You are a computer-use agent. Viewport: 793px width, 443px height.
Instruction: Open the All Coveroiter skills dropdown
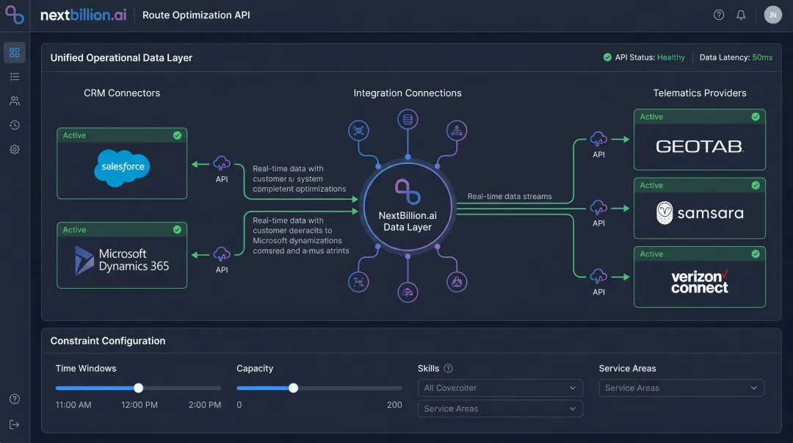500,388
